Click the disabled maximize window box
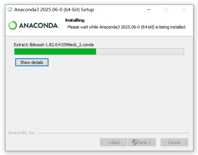This screenshot has width=198, height=155. coord(166,10)
